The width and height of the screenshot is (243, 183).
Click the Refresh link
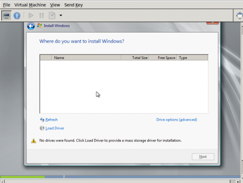point(52,120)
